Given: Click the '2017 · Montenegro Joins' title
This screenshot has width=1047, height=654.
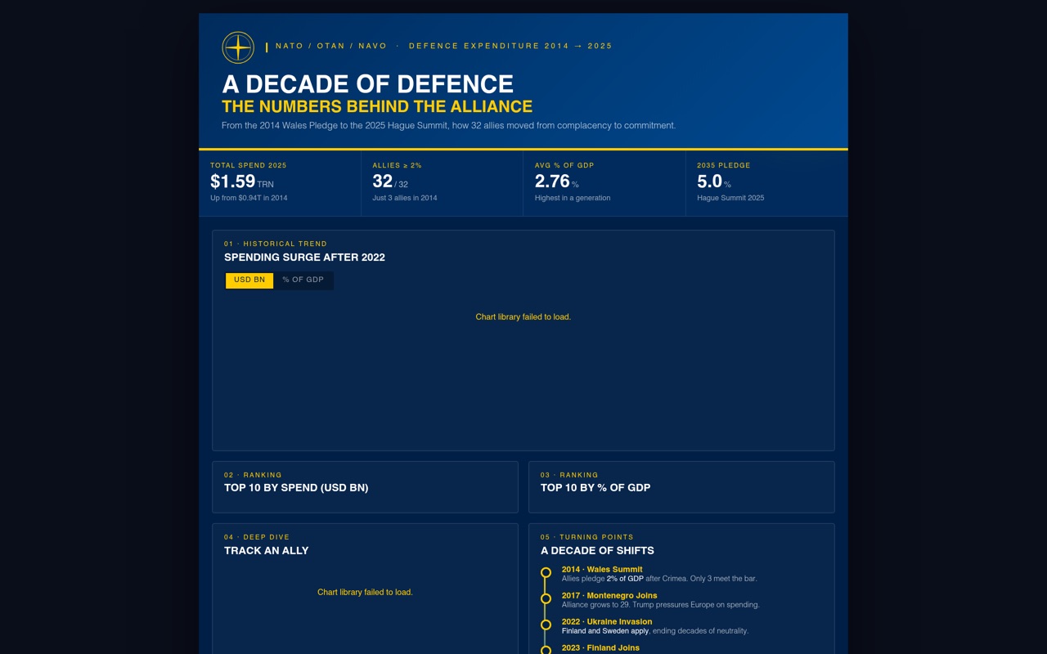Looking at the screenshot, I should click(609, 595).
